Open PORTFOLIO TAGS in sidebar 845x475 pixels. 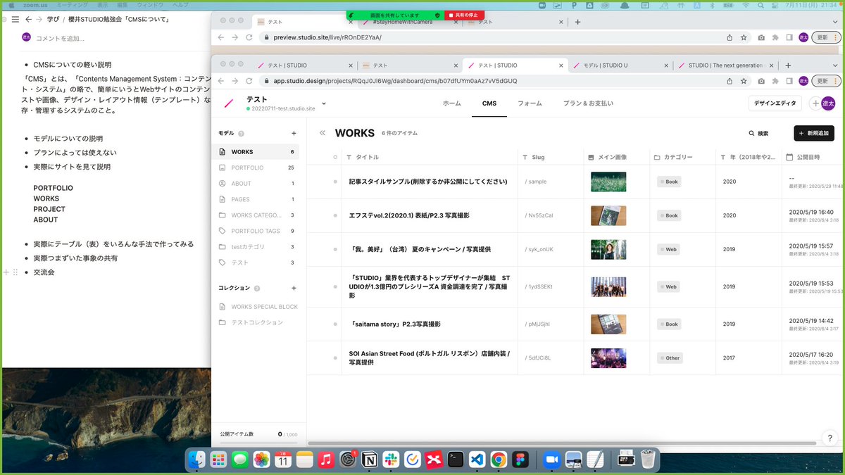pos(256,231)
